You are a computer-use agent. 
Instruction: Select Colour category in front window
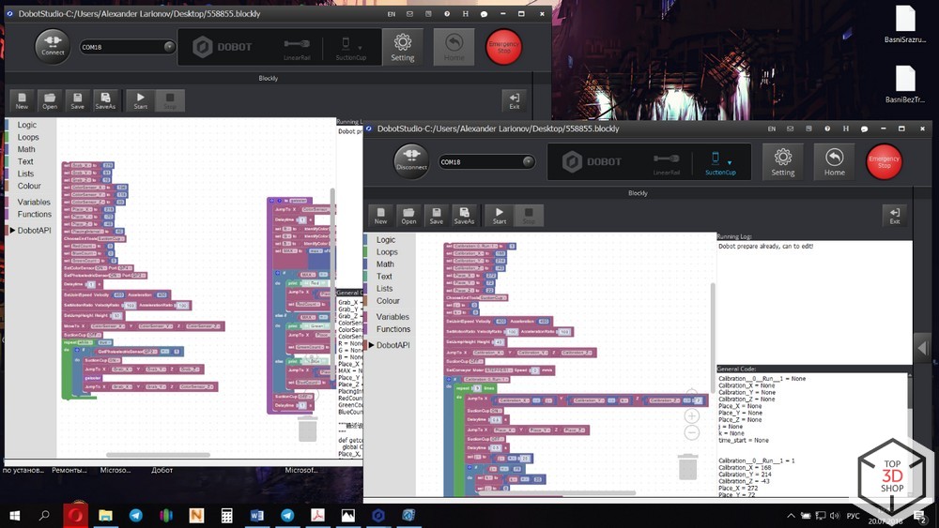(388, 301)
